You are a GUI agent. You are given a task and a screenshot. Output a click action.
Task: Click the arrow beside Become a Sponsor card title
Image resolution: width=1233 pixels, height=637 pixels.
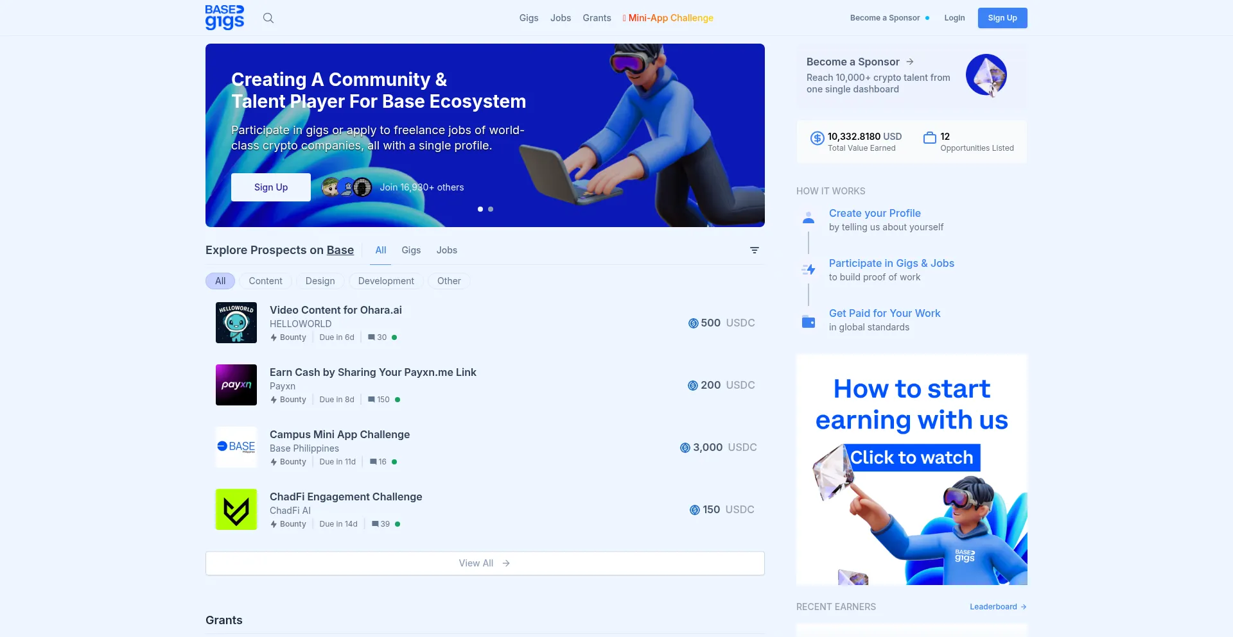[x=910, y=62]
